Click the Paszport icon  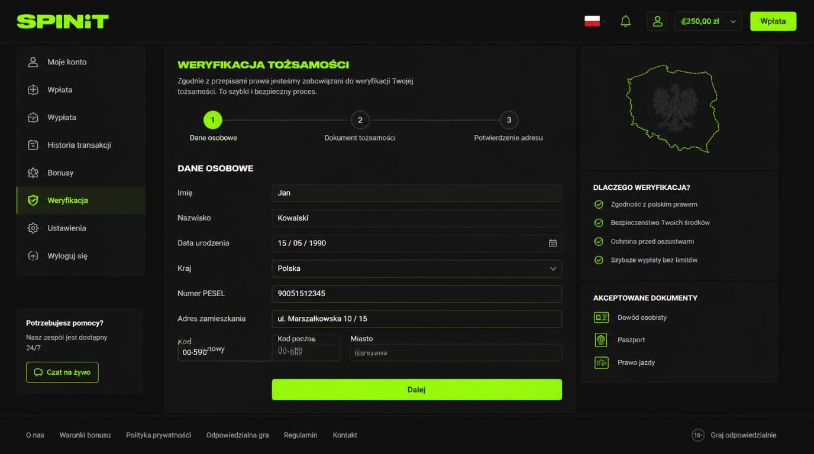[x=601, y=340]
